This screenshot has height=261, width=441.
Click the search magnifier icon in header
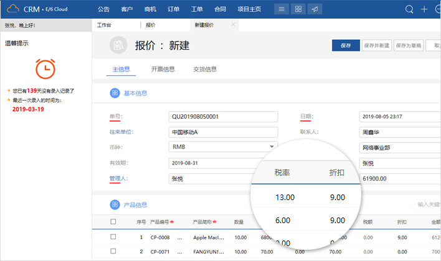pos(409,9)
